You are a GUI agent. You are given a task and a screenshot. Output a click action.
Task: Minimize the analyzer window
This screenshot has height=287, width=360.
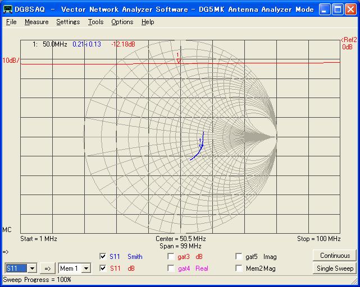325,10
